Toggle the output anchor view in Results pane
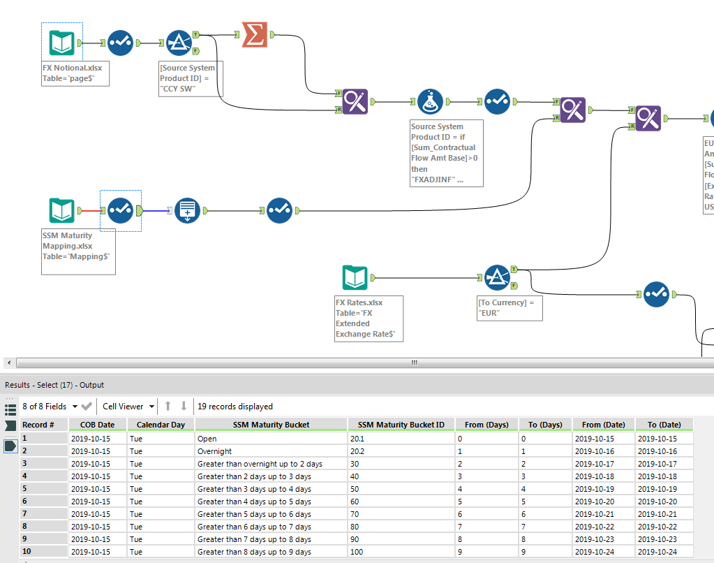The width and height of the screenshot is (714, 563). 9,446
